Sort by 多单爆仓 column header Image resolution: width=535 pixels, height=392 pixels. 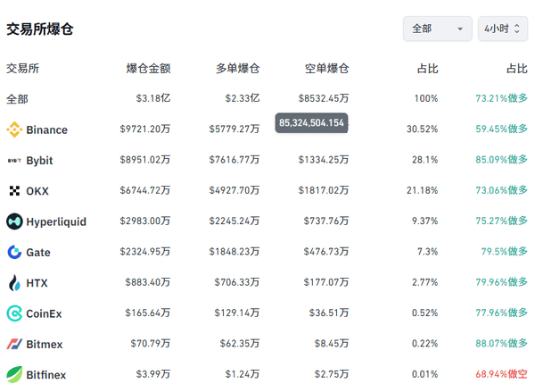point(237,68)
